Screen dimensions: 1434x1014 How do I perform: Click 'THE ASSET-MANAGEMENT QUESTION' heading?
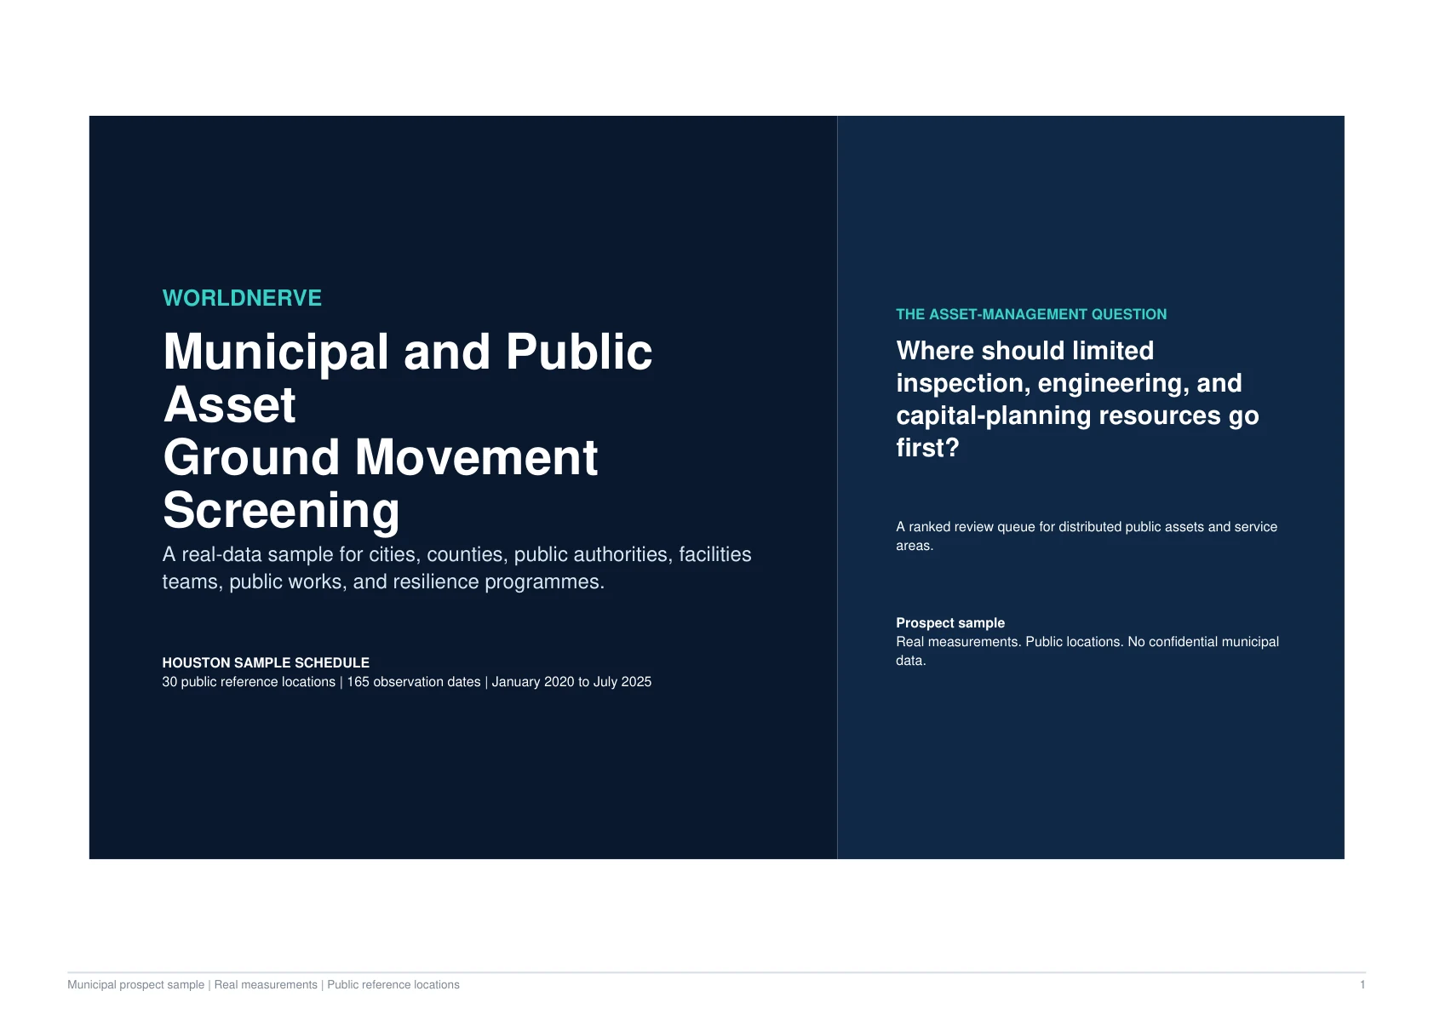[1031, 314]
